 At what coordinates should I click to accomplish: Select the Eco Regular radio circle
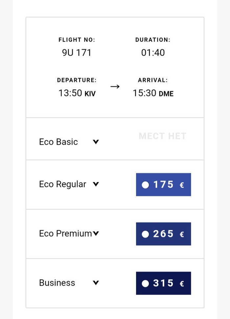pos(145,185)
